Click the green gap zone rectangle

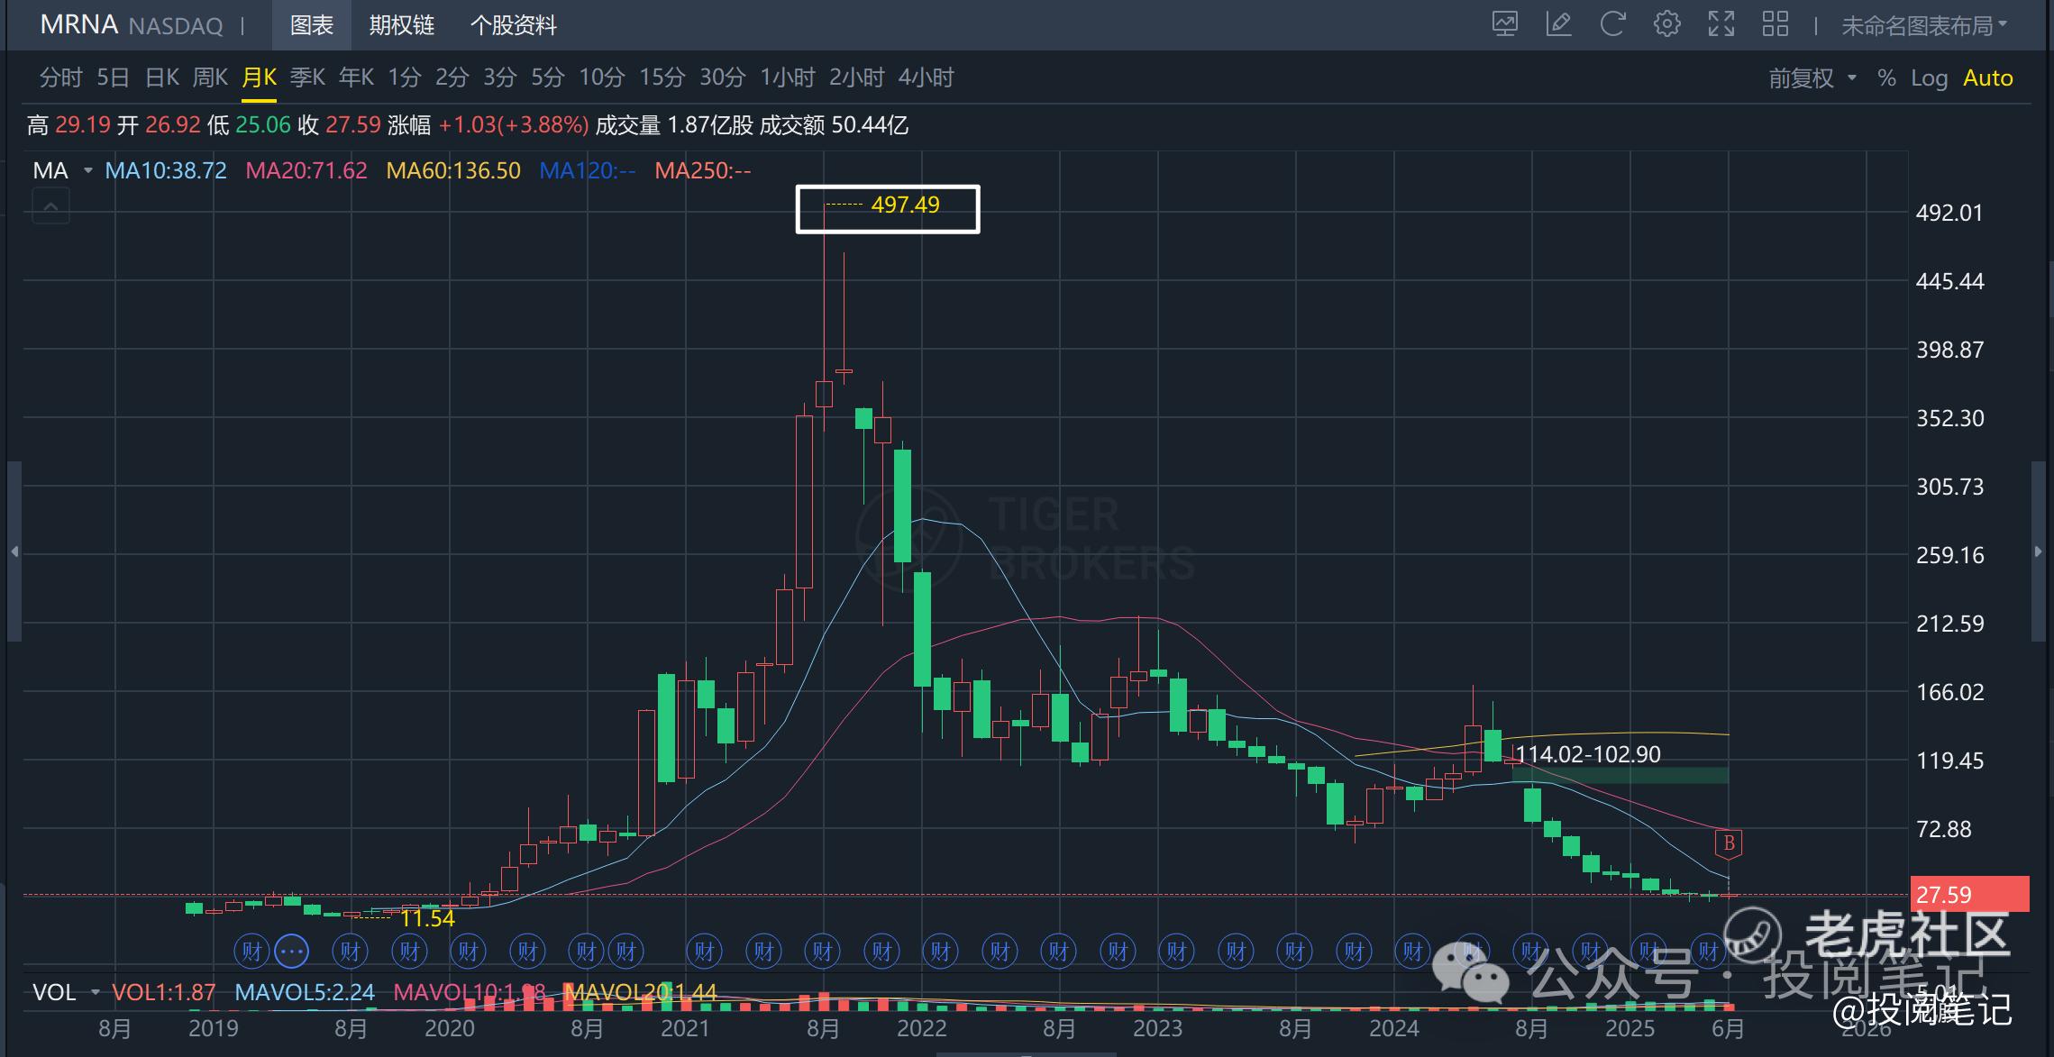(x=1620, y=775)
